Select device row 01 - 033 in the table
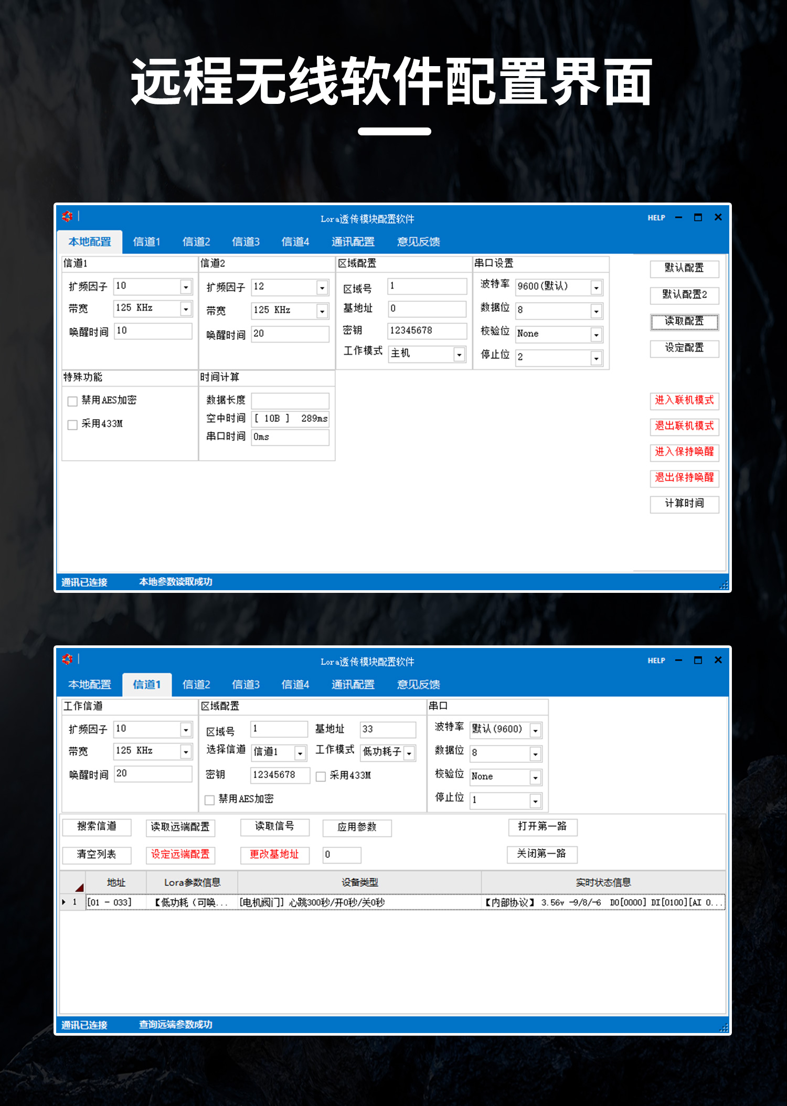Viewport: 787px width, 1106px height. coord(109,902)
